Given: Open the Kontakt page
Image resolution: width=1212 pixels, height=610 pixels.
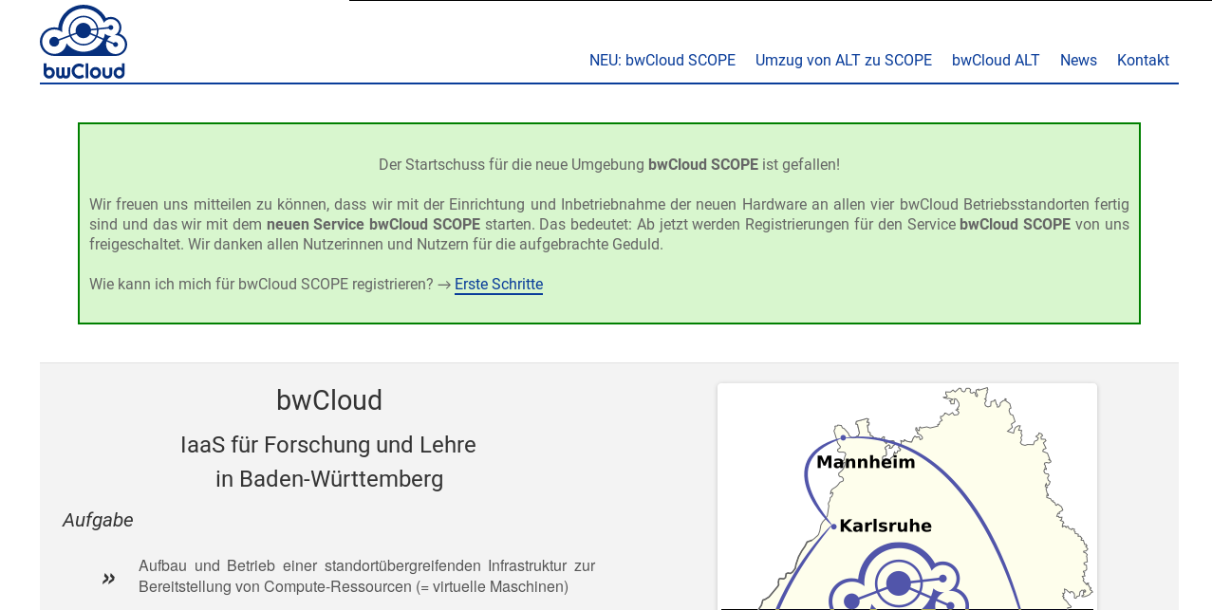Looking at the screenshot, I should pos(1143,61).
